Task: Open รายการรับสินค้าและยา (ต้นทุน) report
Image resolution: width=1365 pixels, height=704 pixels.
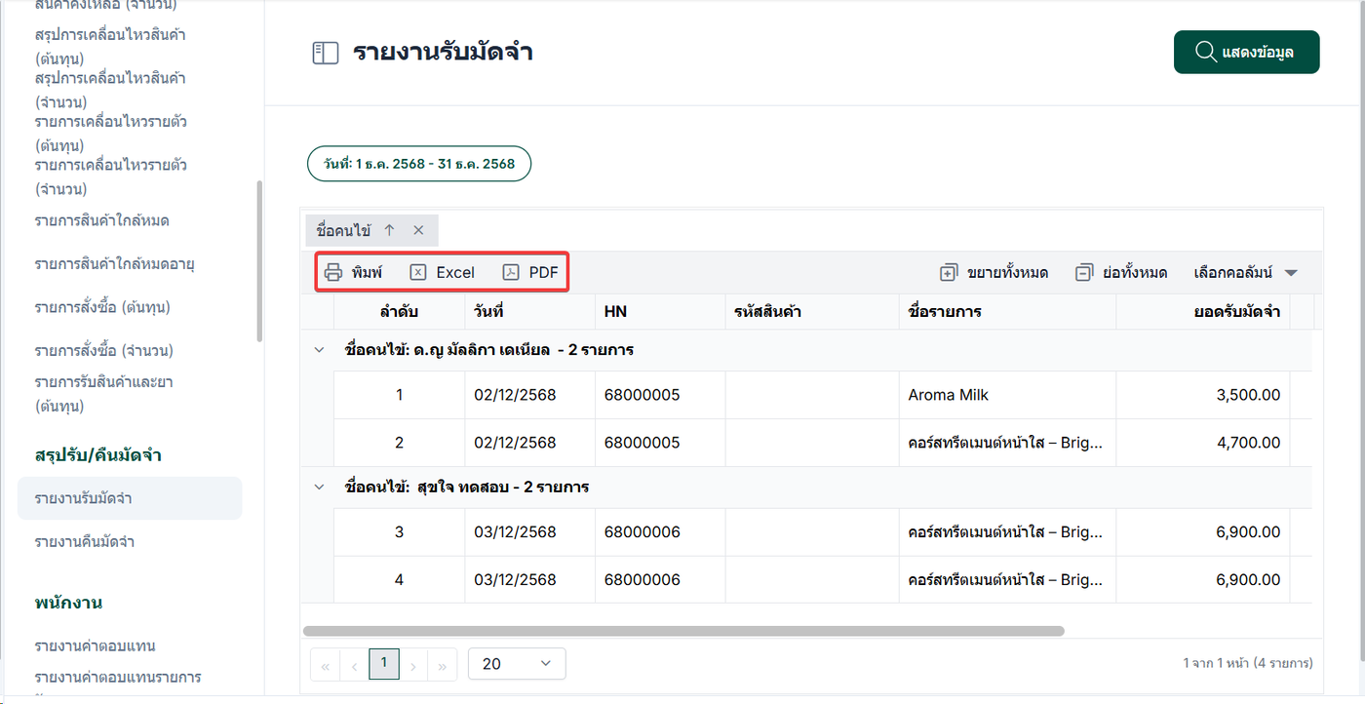Action: 103,394
